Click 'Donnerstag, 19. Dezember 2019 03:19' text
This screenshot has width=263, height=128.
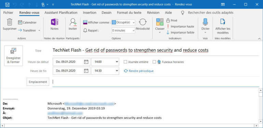point(76,108)
